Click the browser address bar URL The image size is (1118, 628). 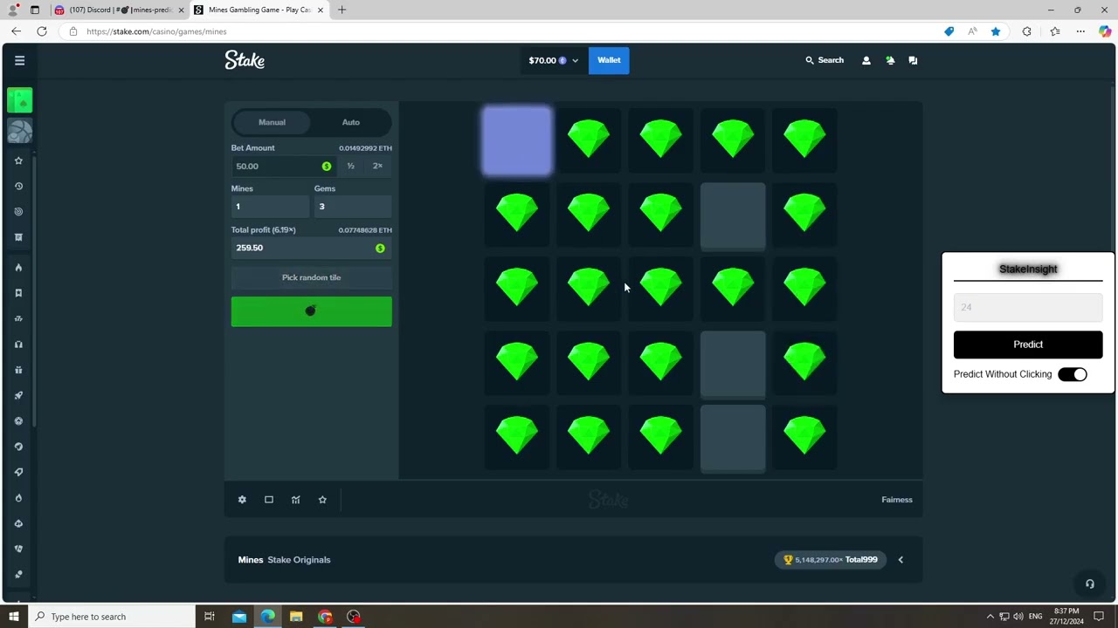pyautogui.click(x=157, y=31)
